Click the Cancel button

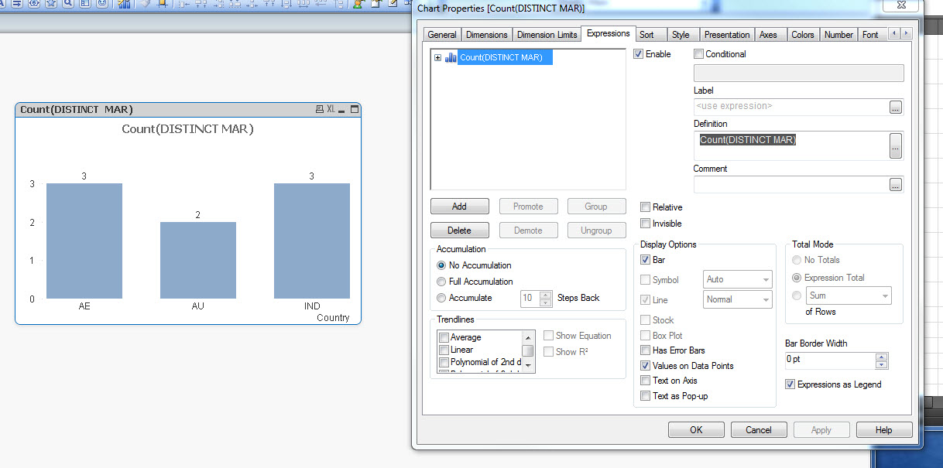pyautogui.click(x=759, y=430)
